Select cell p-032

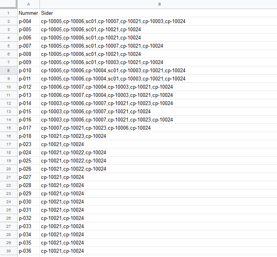point(29,218)
